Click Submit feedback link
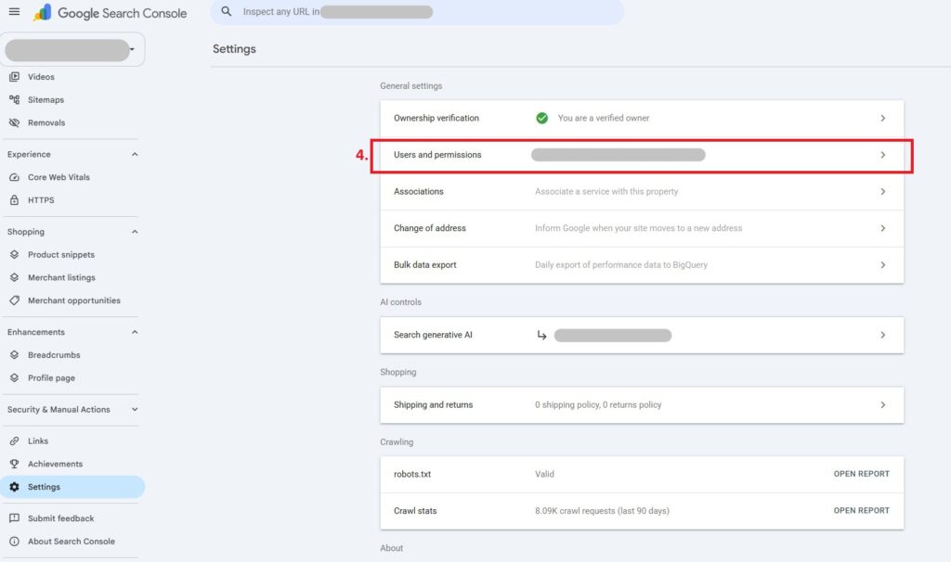 point(60,519)
